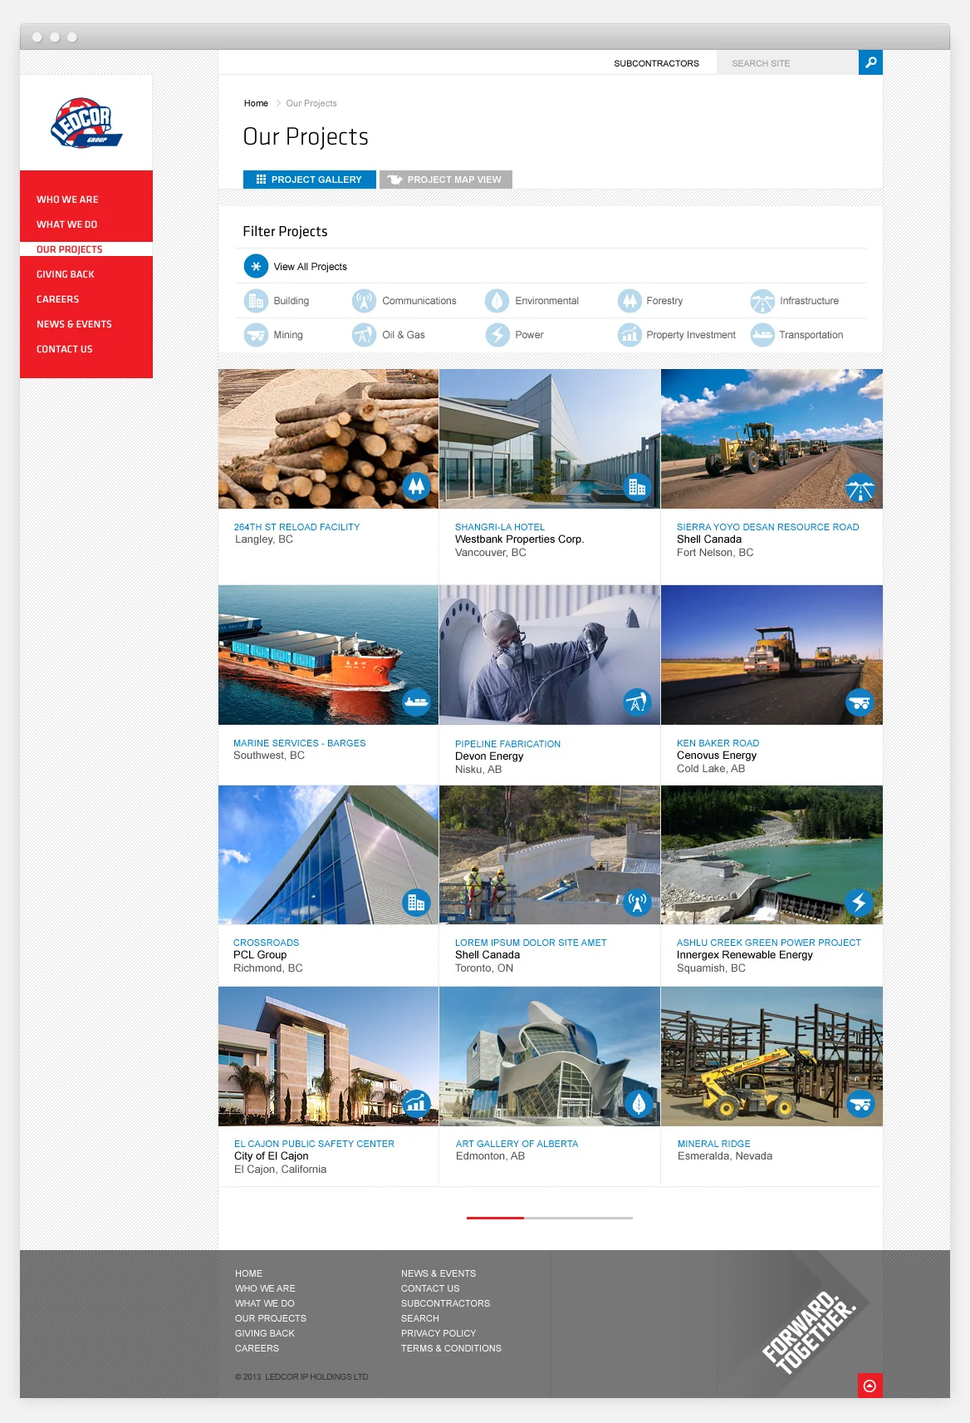Click the Ledcor Group logo
Image resolution: width=970 pixels, height=1423 pixels.
(86, 123)
